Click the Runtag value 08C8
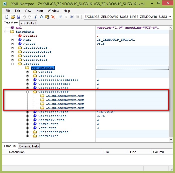The width and height of the screenshot is (175, 173). [101, 44]
